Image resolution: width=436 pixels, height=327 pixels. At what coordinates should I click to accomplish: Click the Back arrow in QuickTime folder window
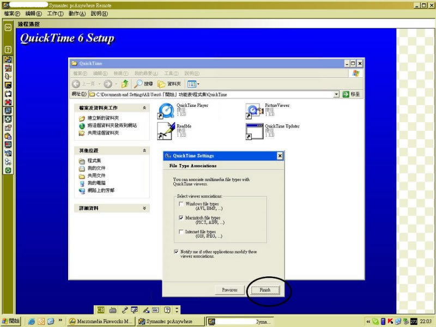tap(76, 84)
